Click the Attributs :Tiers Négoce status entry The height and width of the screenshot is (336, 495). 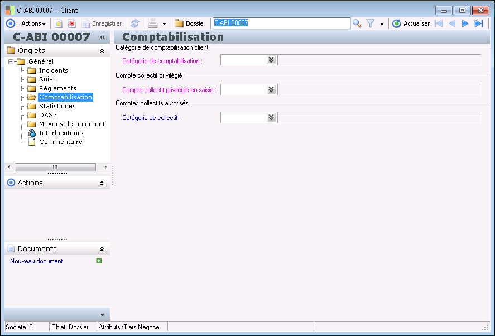[129, 327]
